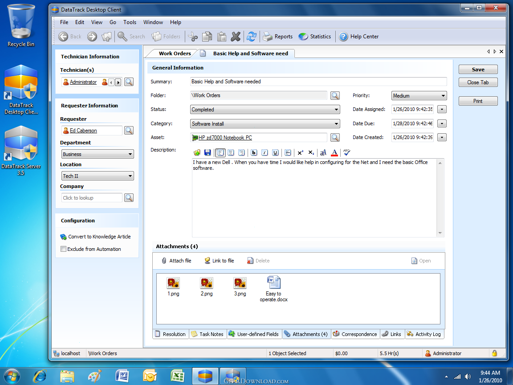Click next technician arrow button
Image resolution: width=513 pixels, height=385 pixels.
tap(118, 82)
